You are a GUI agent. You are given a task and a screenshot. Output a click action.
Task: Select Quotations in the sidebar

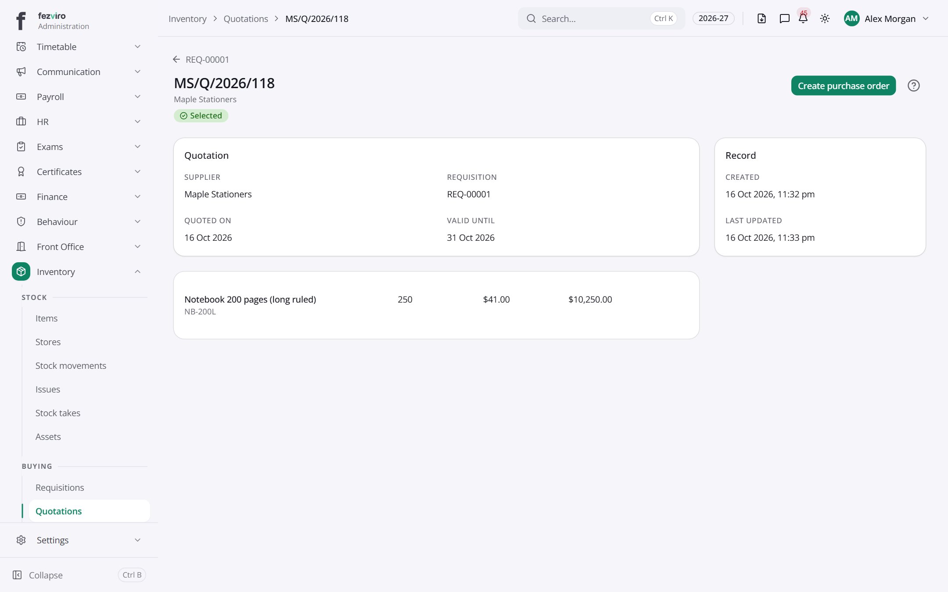[x=89, y=511]
